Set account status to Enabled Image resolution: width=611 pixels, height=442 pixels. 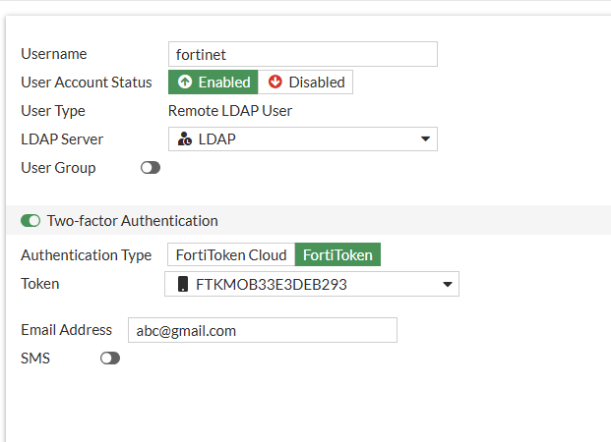(x=213, y=83)
